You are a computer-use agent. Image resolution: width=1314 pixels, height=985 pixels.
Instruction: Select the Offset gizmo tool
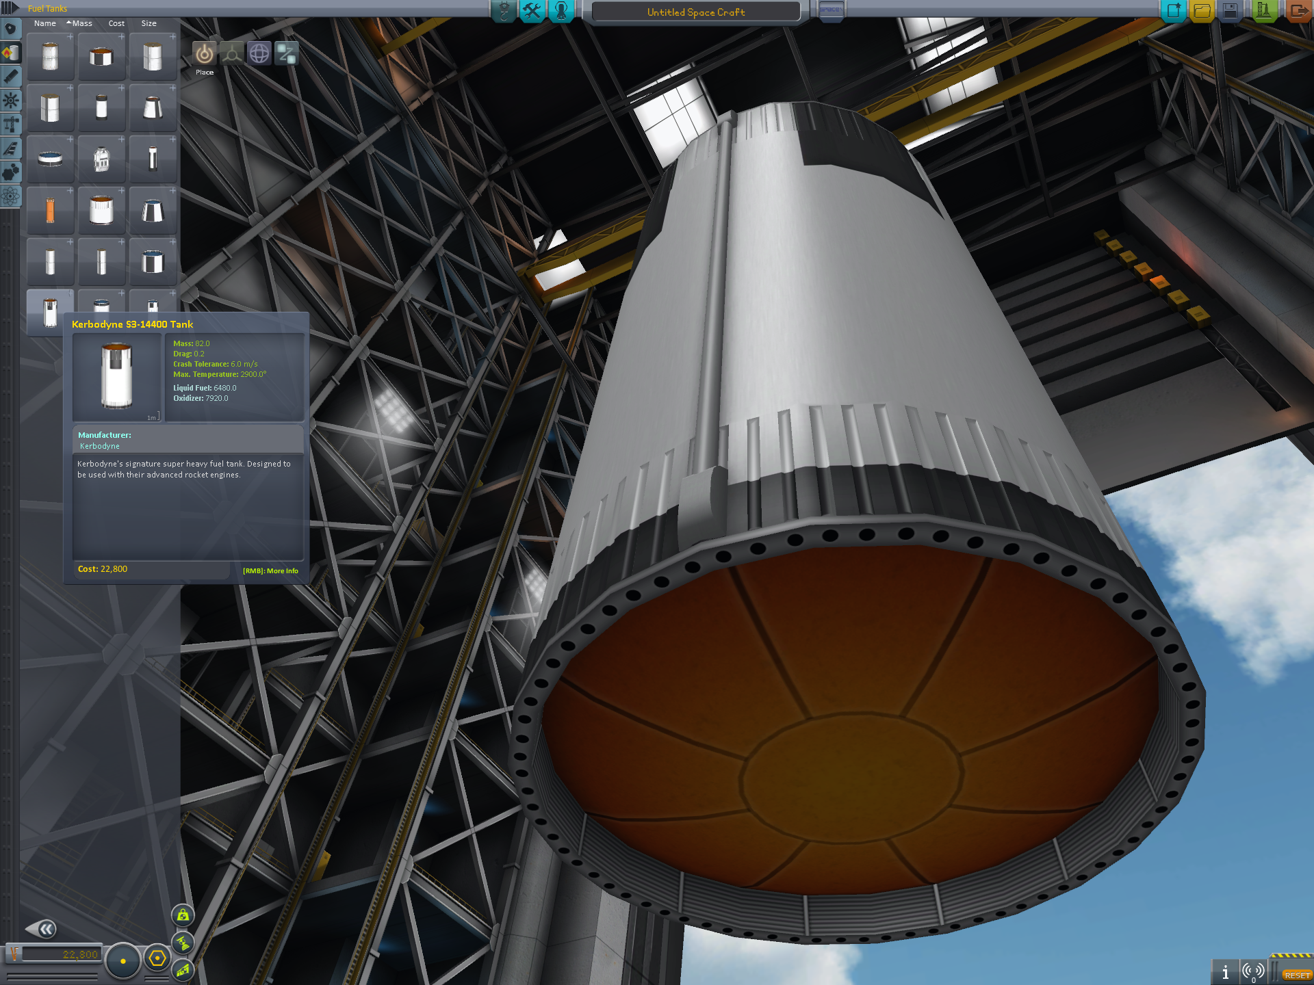pos(232,53)
